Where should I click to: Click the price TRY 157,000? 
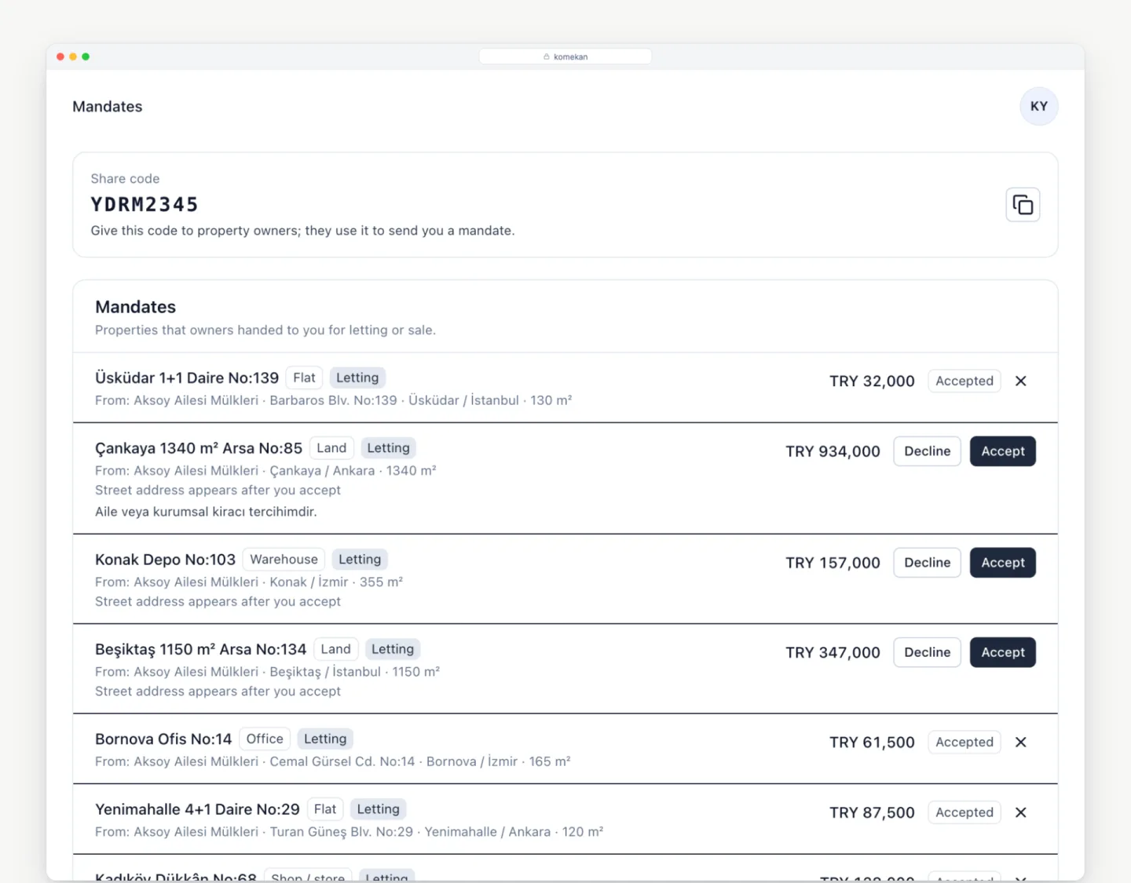833,563
